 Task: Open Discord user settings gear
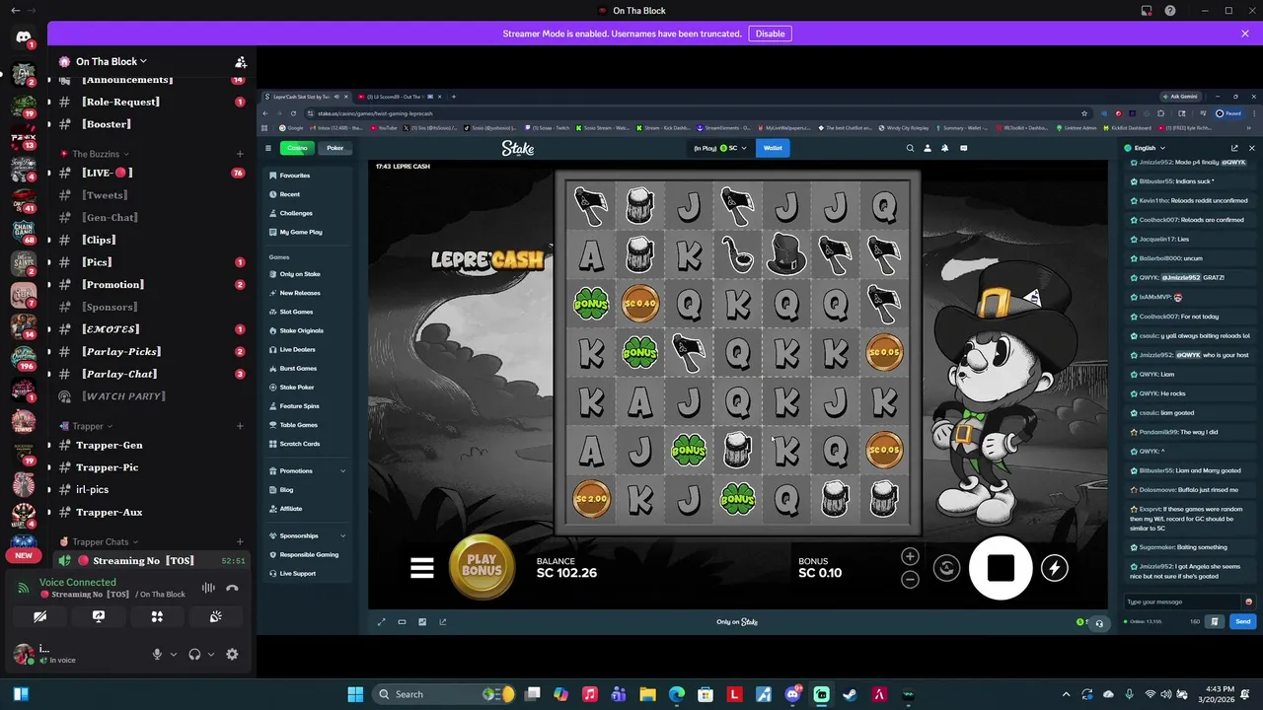pos(232,654)
